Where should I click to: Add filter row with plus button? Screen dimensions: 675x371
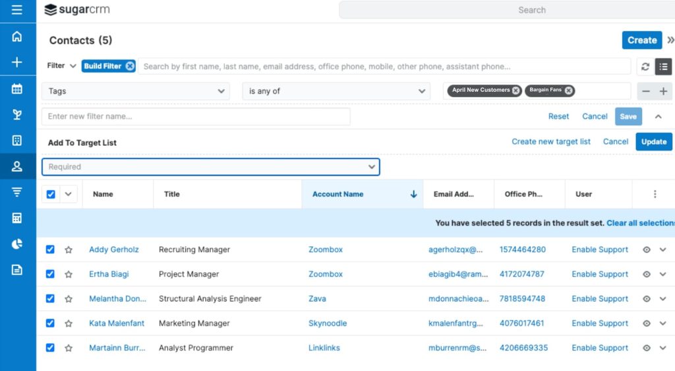tap(663, 91)
